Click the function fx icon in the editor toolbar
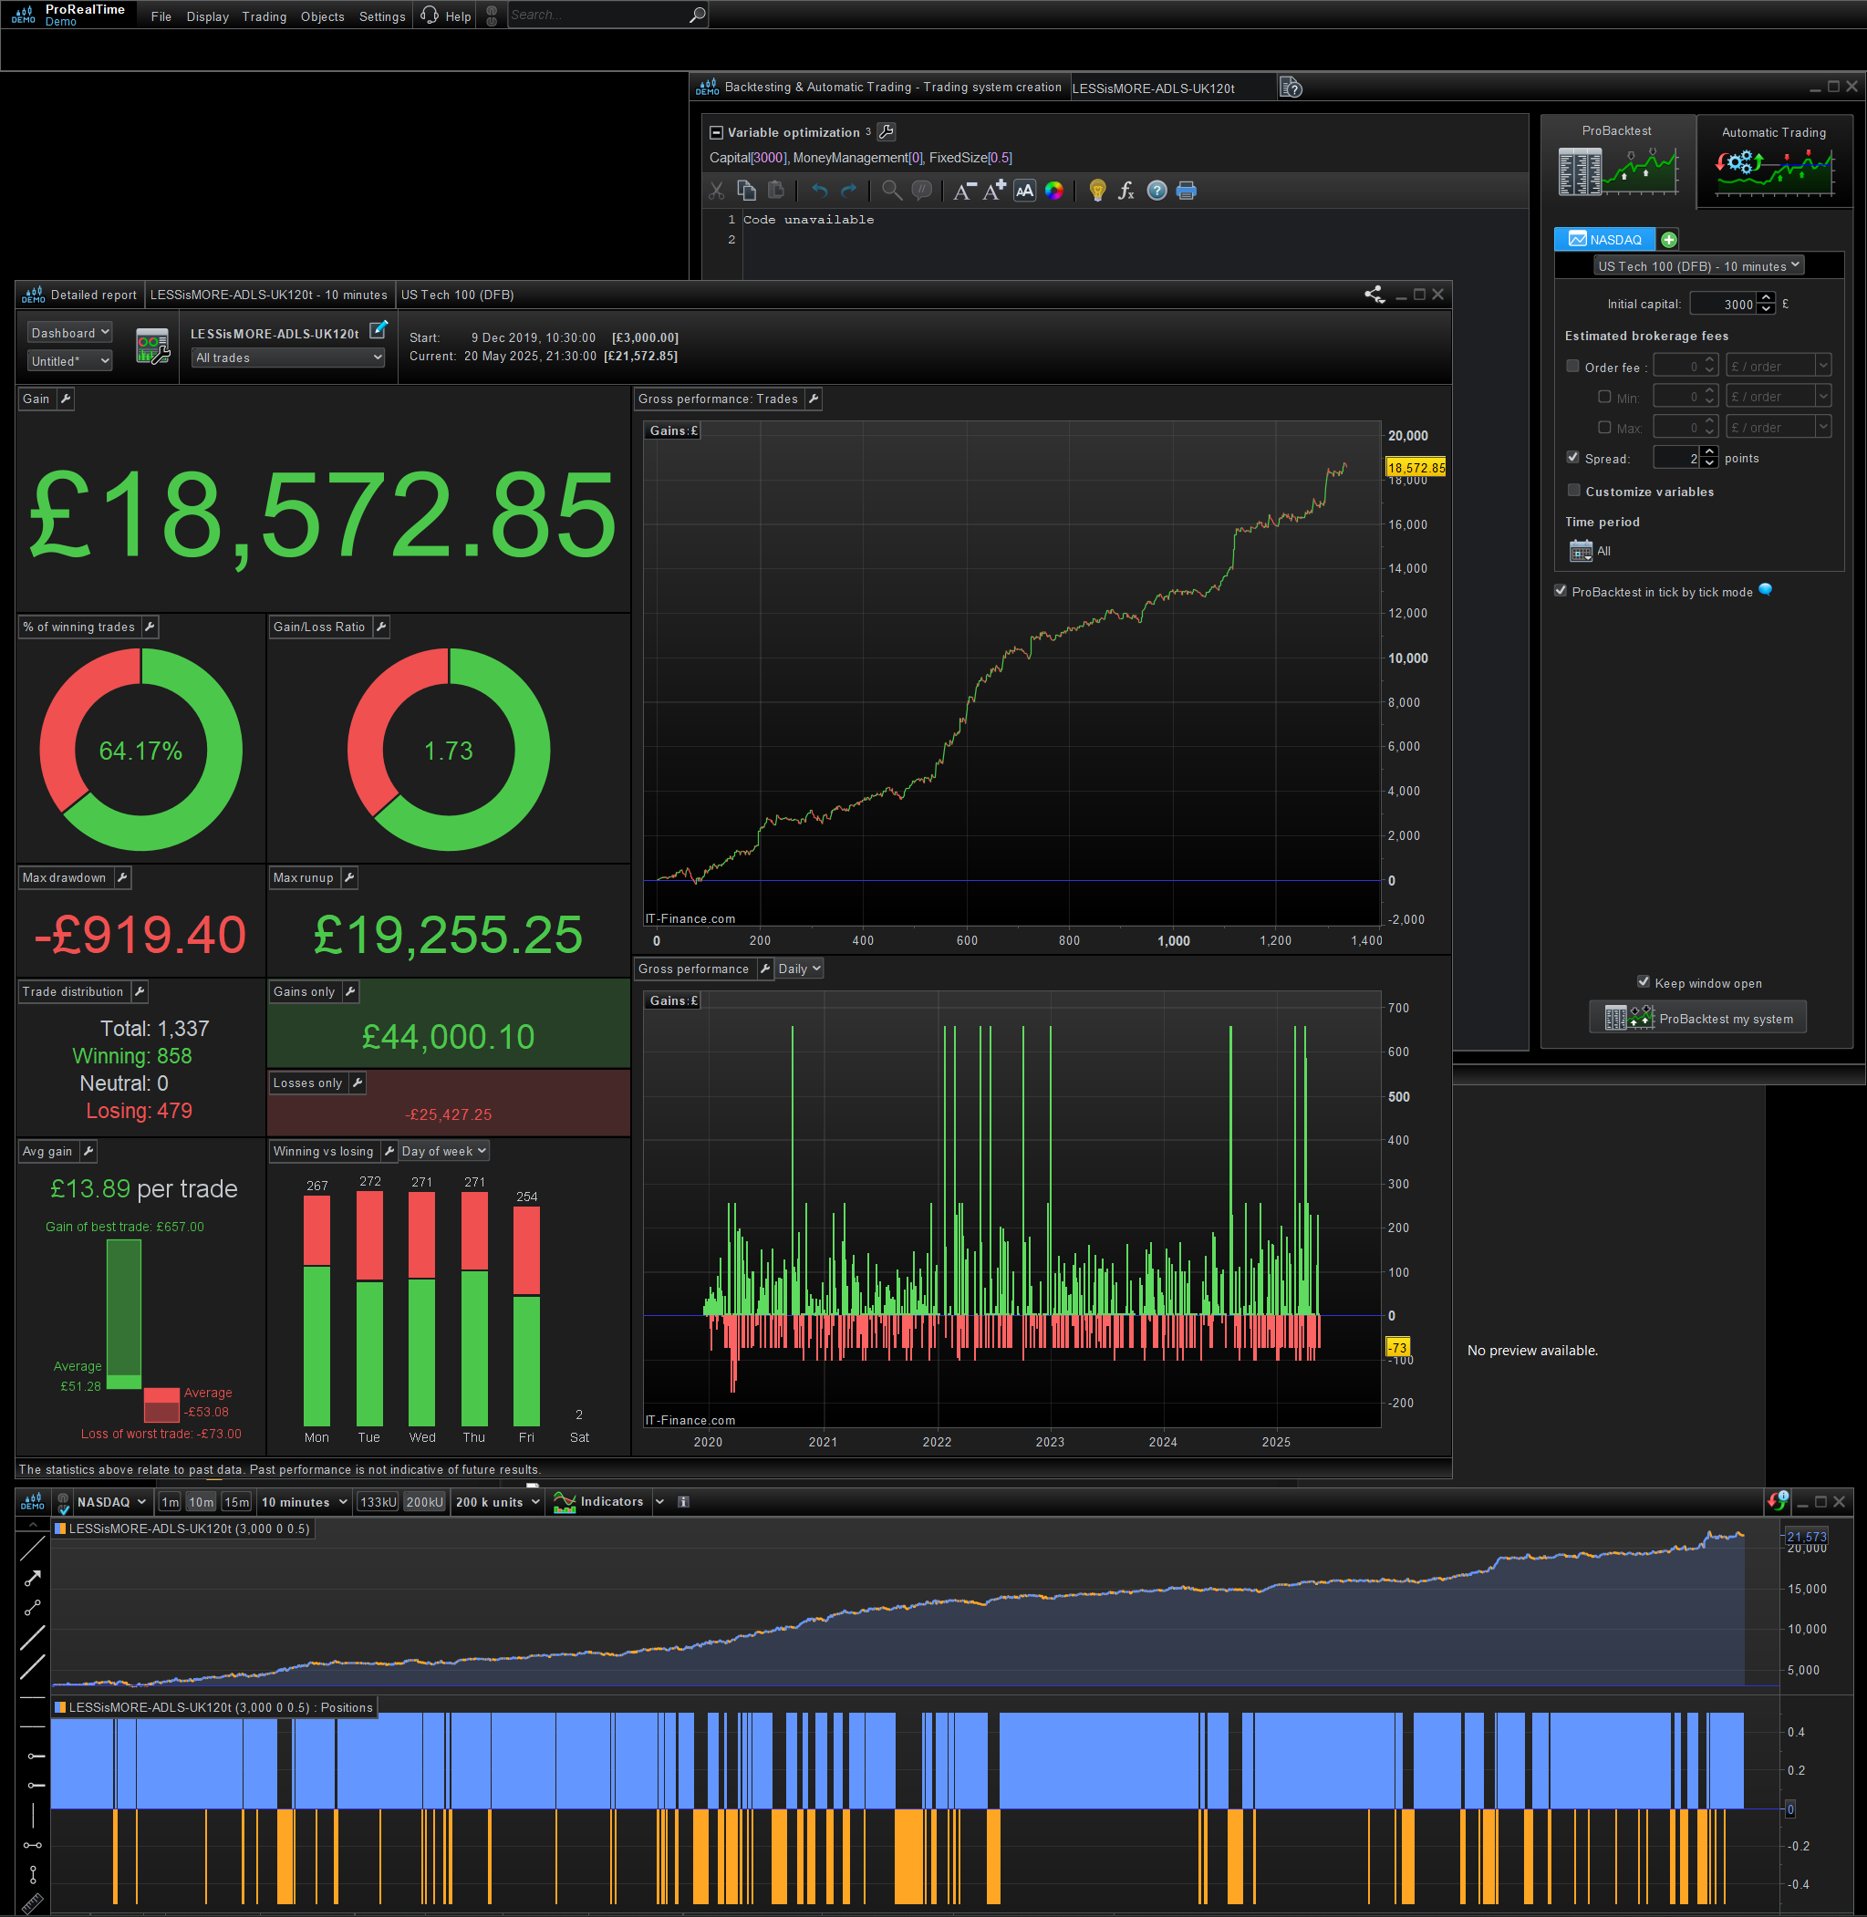 (1125, 191)
